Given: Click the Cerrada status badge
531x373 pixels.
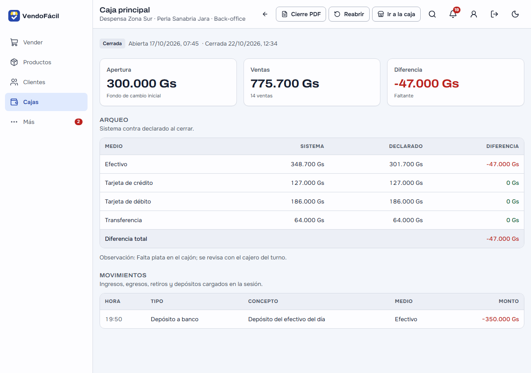Looking at the screenshot, I should [112, 44].
